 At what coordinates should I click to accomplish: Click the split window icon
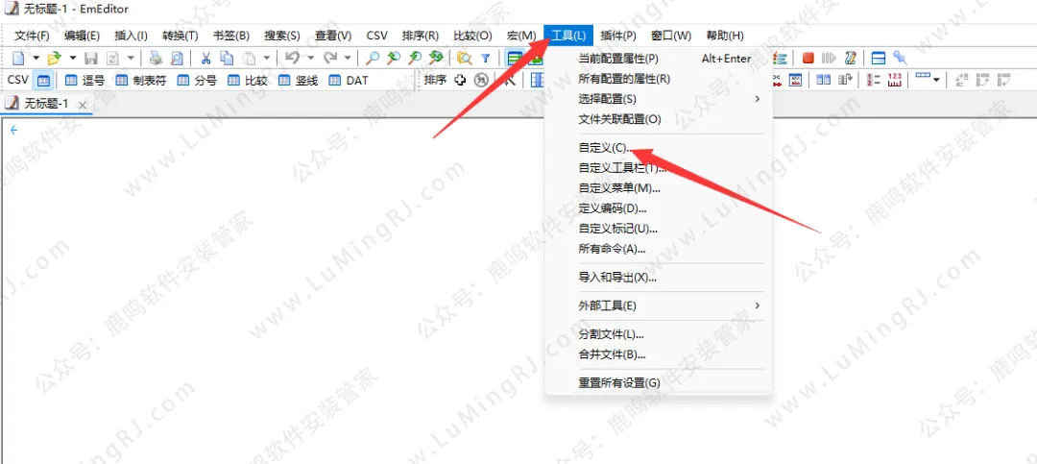click(879, 59)
